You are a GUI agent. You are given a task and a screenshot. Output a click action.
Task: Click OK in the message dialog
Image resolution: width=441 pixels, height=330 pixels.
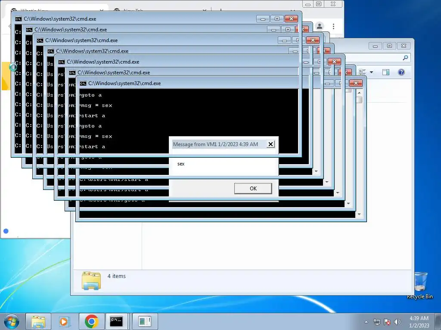253,188
